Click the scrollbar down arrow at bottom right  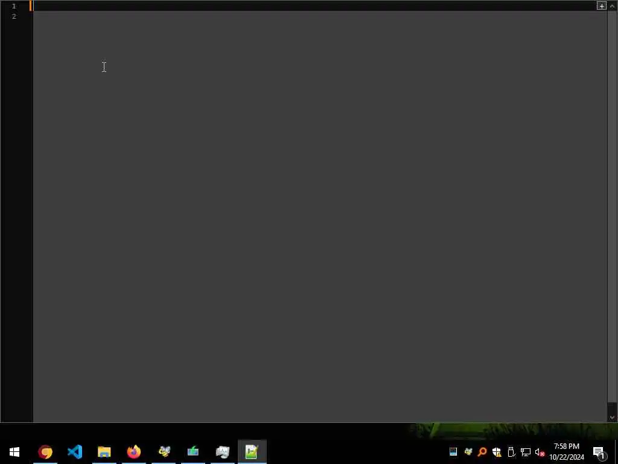(x=612, y=417)
